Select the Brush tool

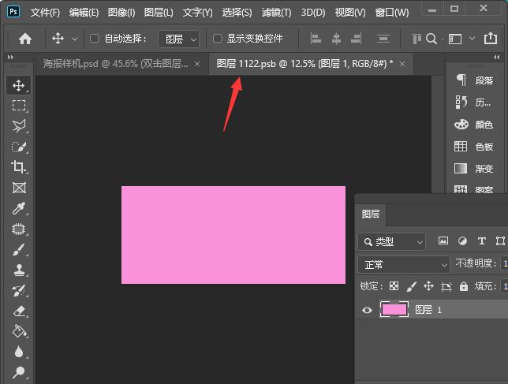click(19, 249)
